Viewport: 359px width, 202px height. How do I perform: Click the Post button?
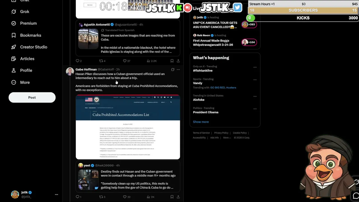click(32, 97)
